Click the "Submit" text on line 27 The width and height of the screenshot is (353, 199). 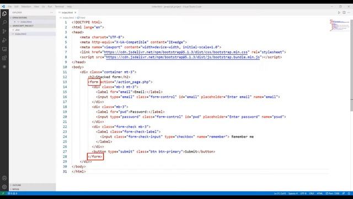pos(191,151)
